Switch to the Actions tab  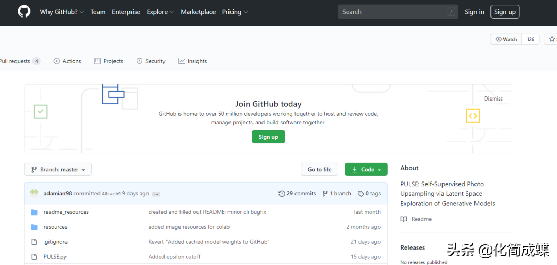click(67, 61)
